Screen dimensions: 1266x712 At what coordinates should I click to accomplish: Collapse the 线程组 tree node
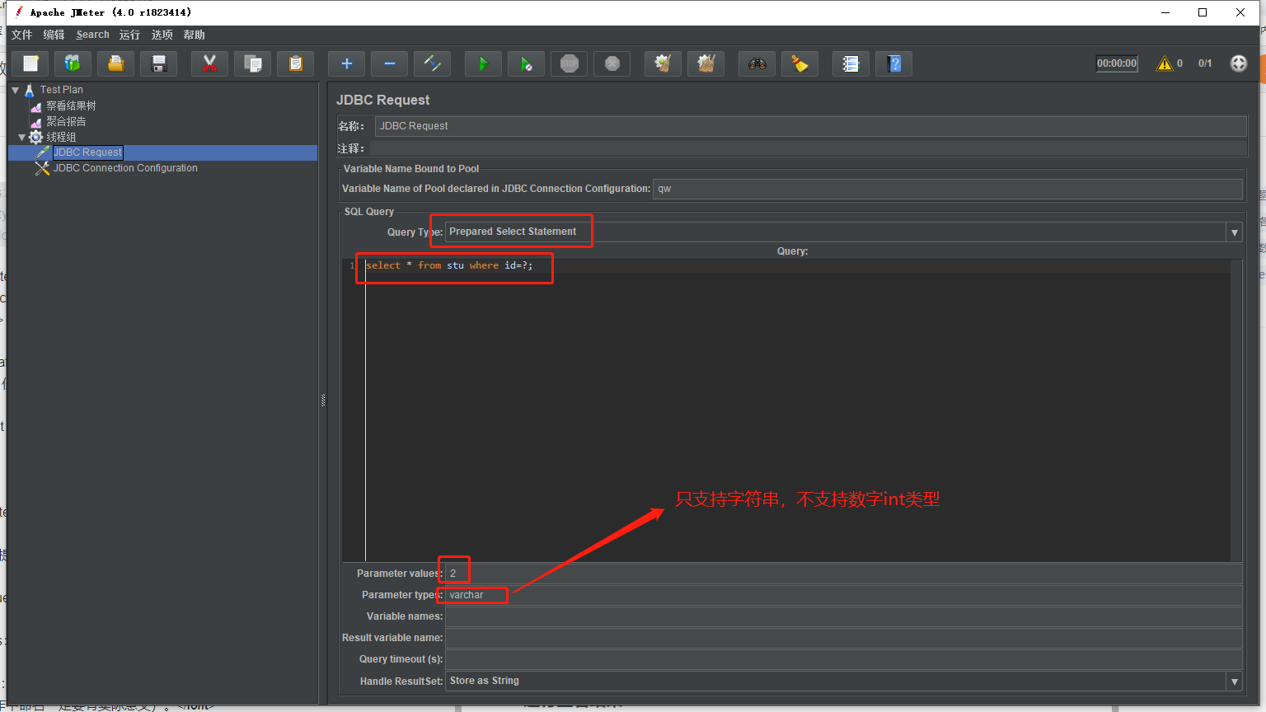[22, 137]
